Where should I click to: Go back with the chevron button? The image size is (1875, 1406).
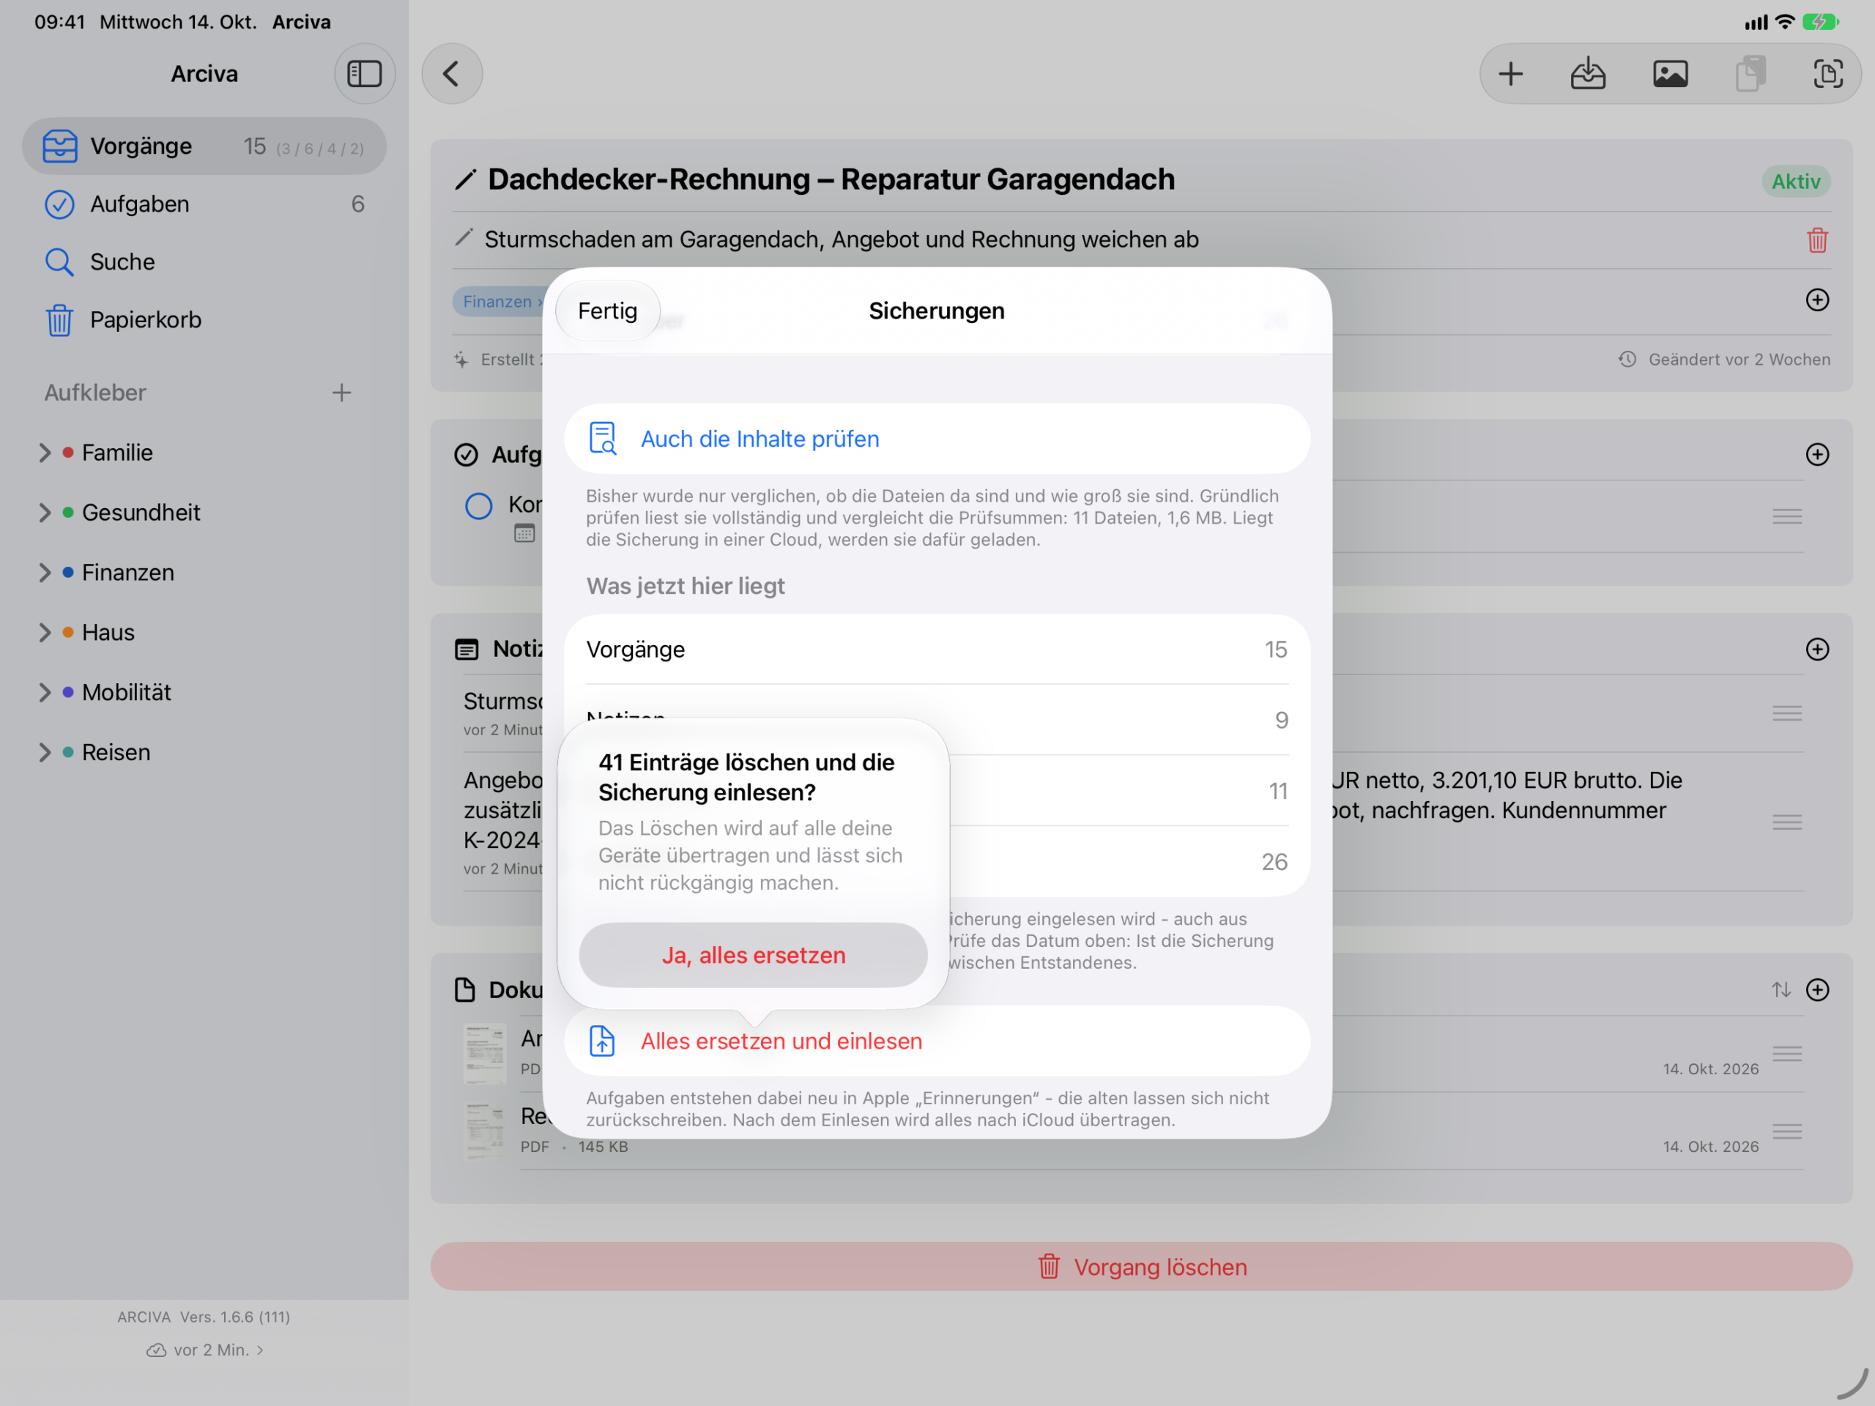coord(452,74)
